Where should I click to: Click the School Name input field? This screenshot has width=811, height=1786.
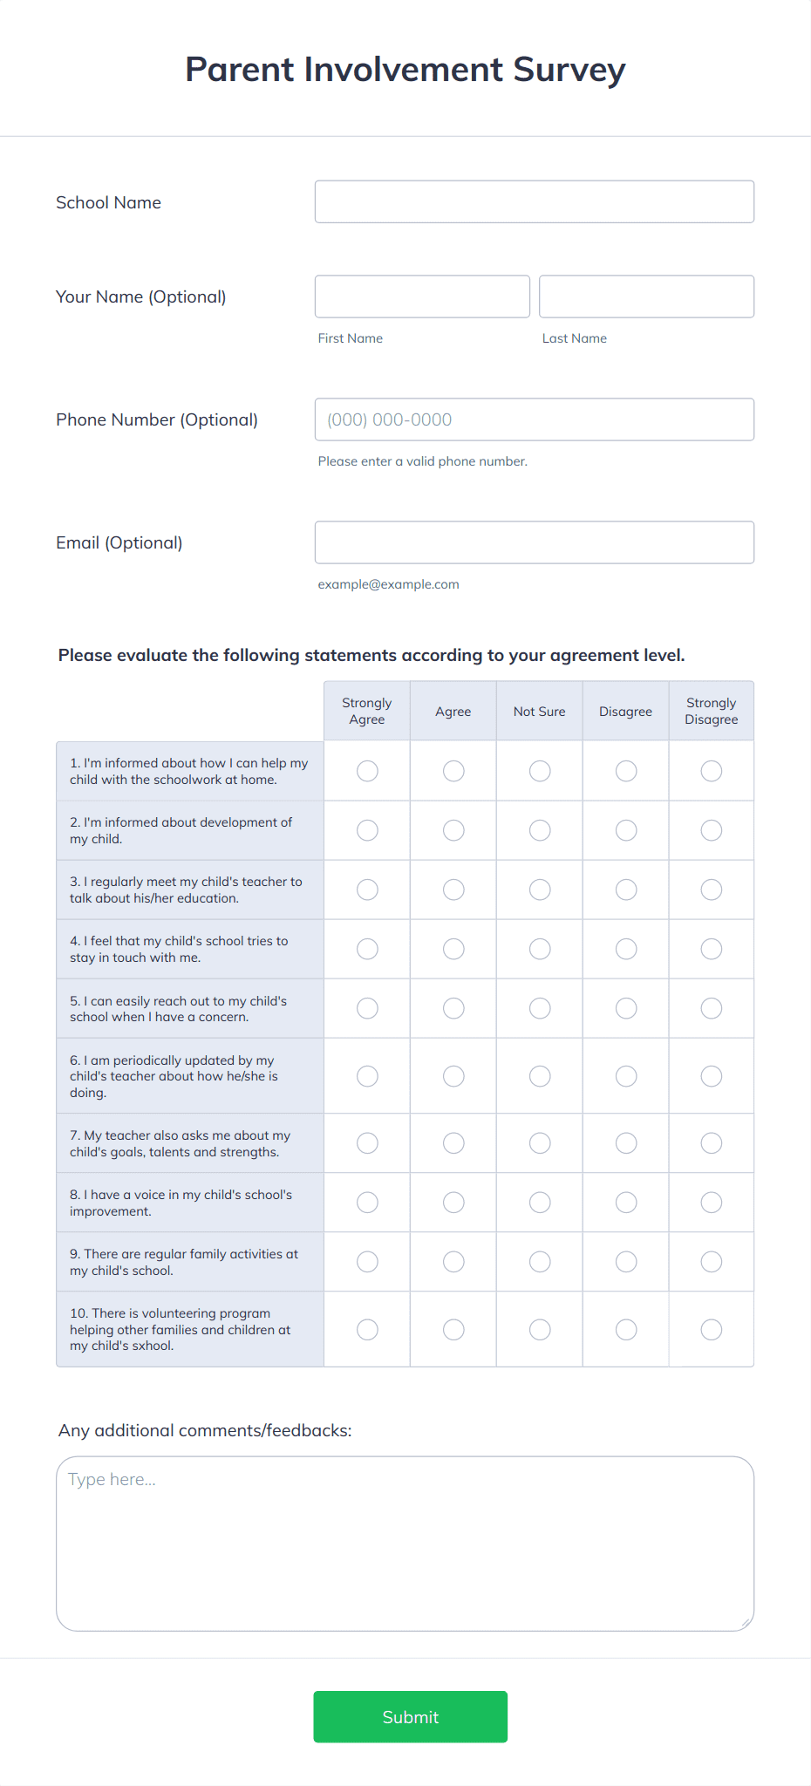tap(534, 201)
